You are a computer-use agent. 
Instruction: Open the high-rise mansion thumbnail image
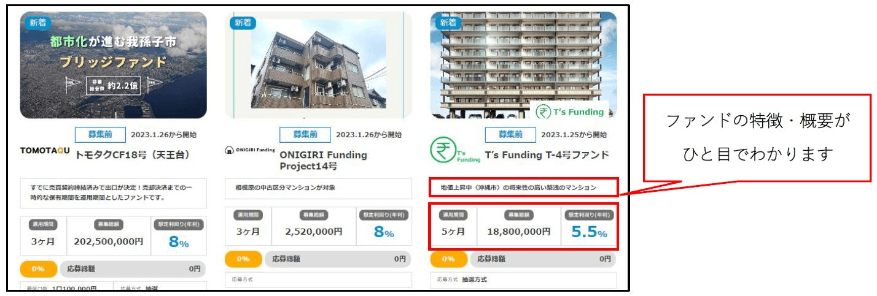pos(523,65)
